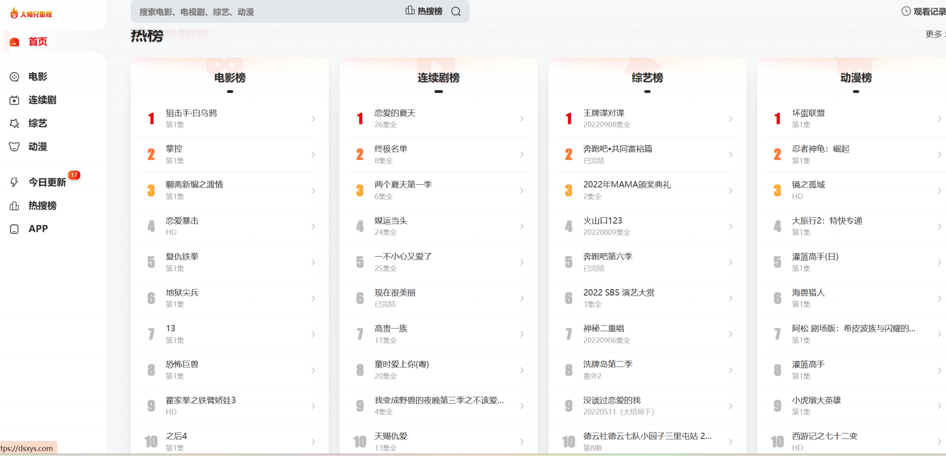
Task: Click the search magnifier icon
Action: click(x=455, y=12)
